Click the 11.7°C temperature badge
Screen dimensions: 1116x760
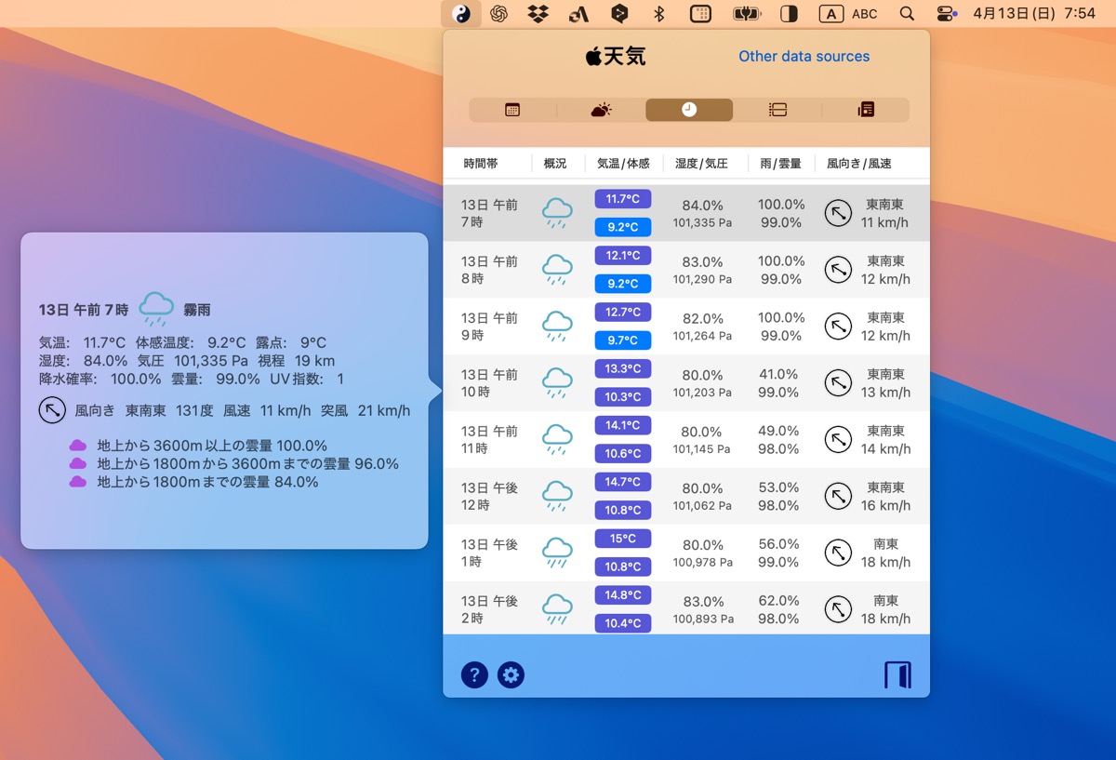coord(623,199)
